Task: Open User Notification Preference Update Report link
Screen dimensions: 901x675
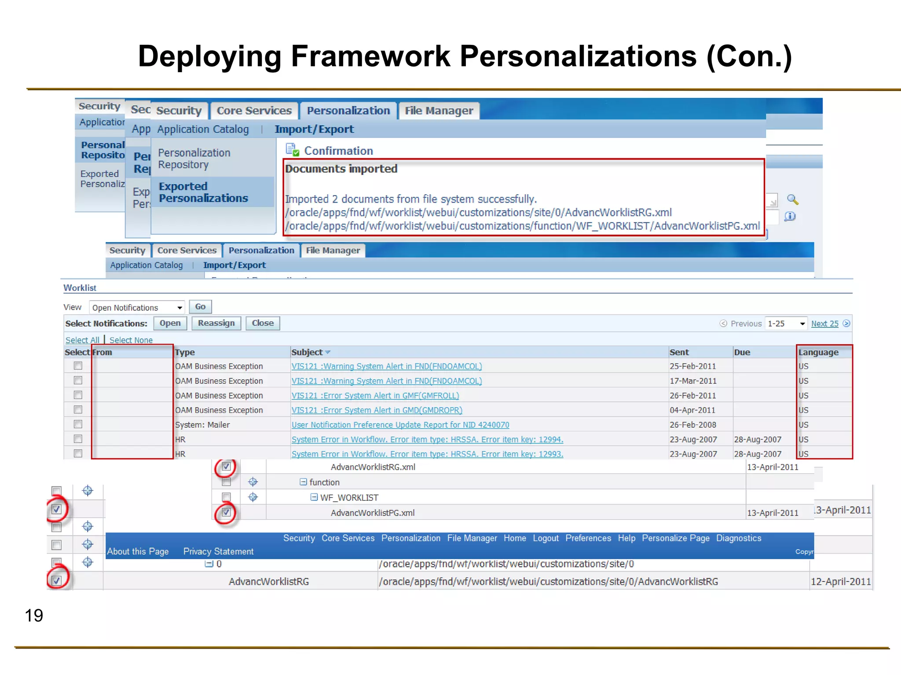Action: pos(400,425)
